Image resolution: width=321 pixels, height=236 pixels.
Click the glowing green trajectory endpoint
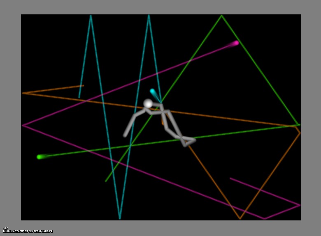[x=40, y=157]
